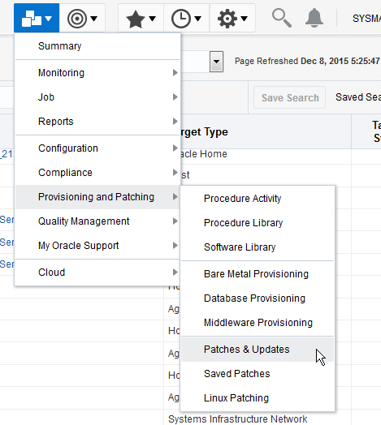Choose Bare Metal Provisioning
381x425 pixels.
coord(258,274)
